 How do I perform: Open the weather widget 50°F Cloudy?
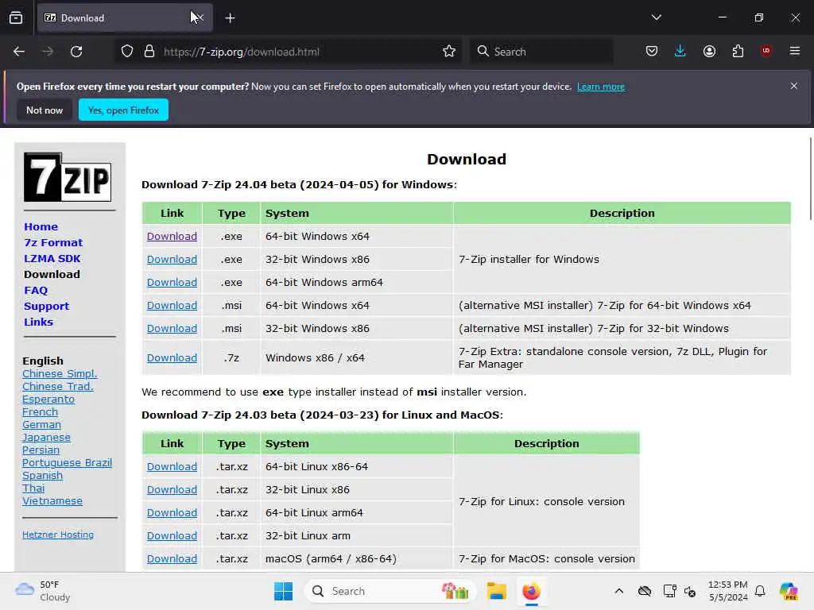[43, 591]
